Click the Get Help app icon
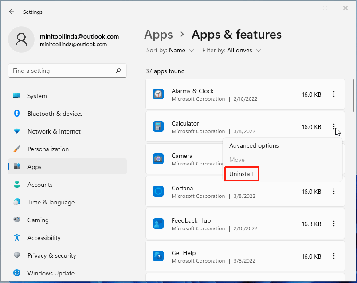The image size is (357, 283). coord(158,256)
